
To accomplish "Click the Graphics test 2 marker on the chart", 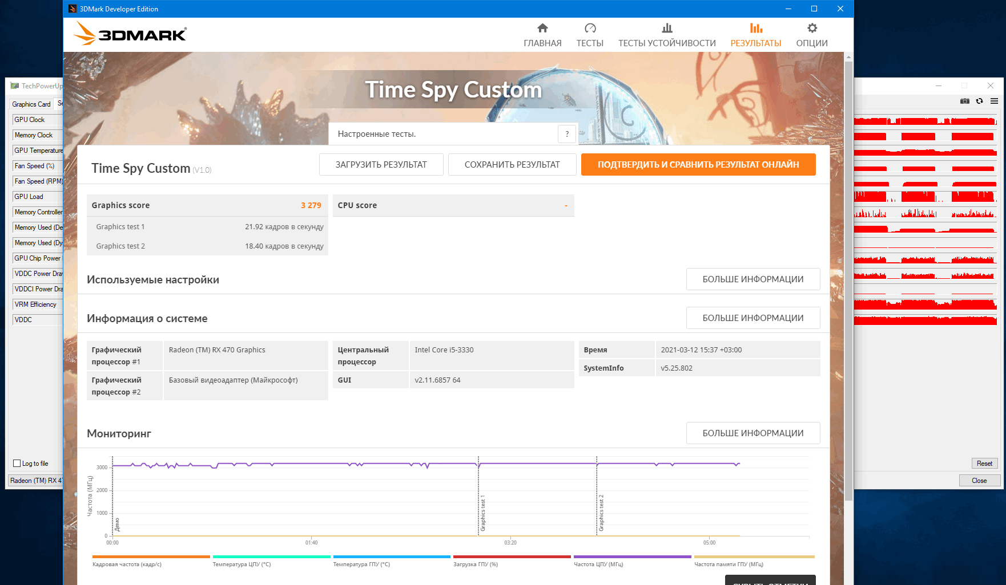I will (601, 513).
